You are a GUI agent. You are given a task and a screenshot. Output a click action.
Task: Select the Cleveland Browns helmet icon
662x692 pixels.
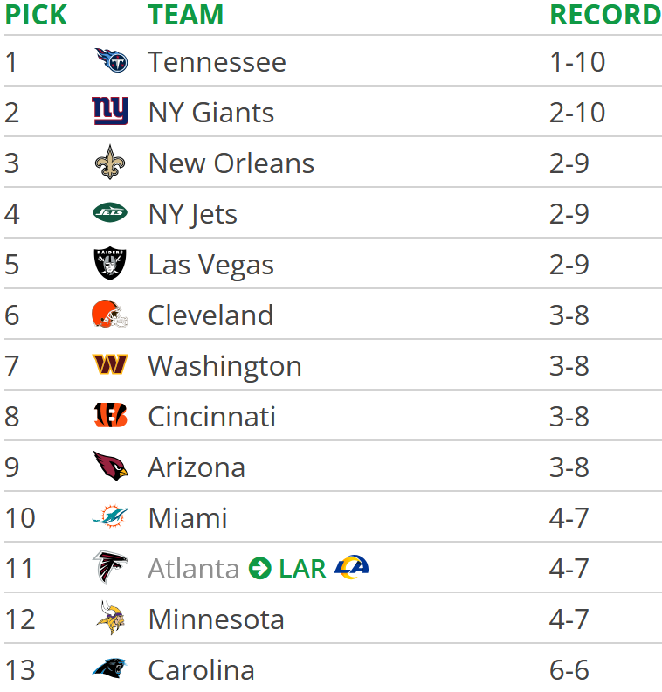pos(110,314)
